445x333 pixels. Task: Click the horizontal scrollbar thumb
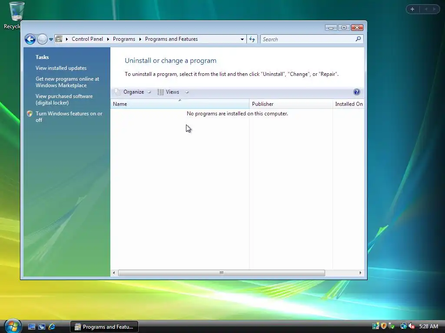pyautogui.click(x=221, y=273)
